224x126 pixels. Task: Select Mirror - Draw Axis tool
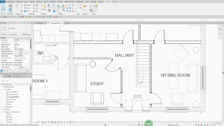coord(63,6)
